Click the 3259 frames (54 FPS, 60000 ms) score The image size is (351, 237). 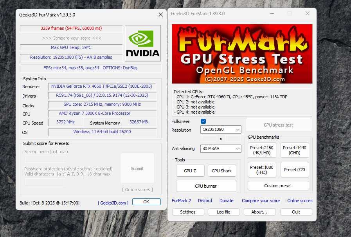point(71,29)
